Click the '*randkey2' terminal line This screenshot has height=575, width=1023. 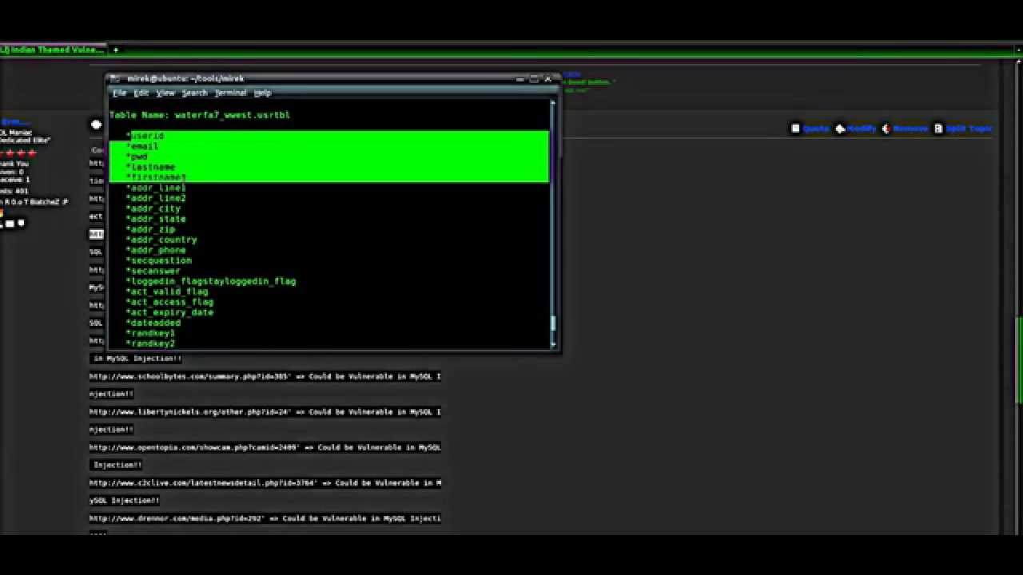tap(150, 343)
